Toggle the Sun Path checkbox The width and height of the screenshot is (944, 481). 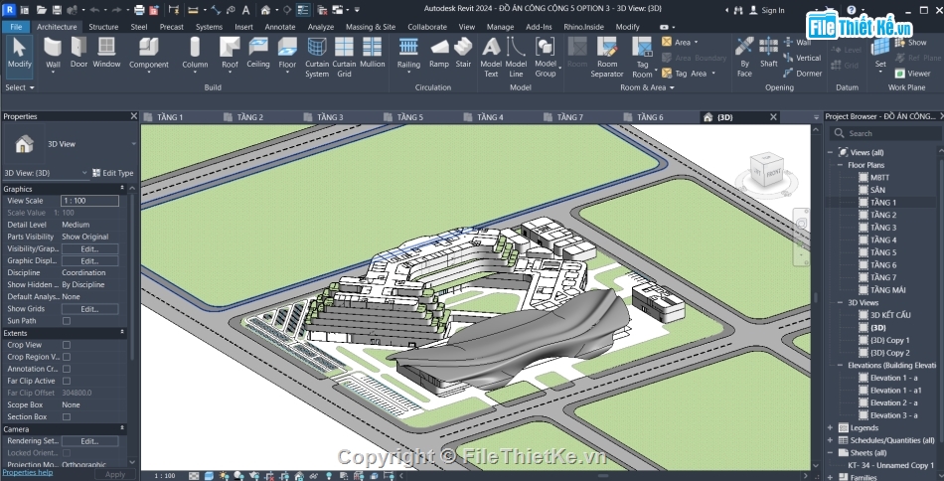(x=67, y=321)
